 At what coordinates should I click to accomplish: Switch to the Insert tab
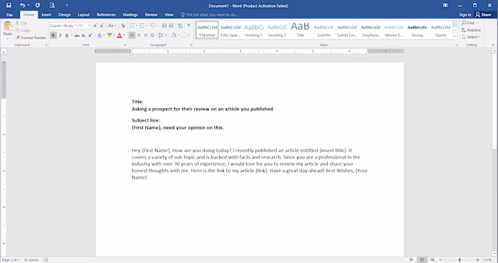pos(46,15)
